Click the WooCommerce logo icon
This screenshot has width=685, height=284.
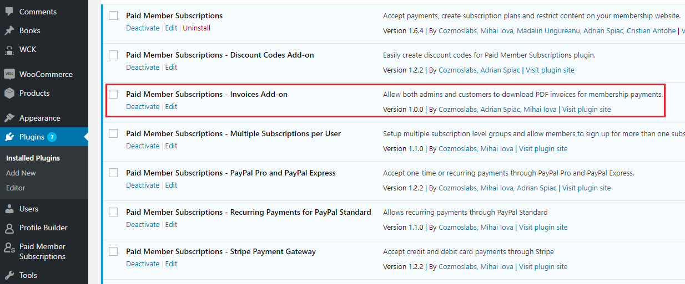coord(9,74)
